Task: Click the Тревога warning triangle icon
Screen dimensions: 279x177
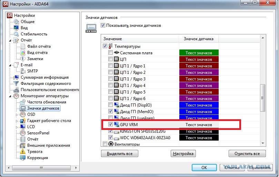Action: [x=23, y=152]
